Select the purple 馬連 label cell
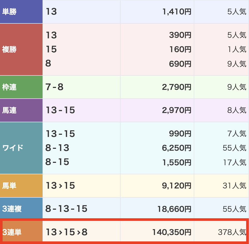The height and width of the screenshot is (244, 249). pos(9,110)
